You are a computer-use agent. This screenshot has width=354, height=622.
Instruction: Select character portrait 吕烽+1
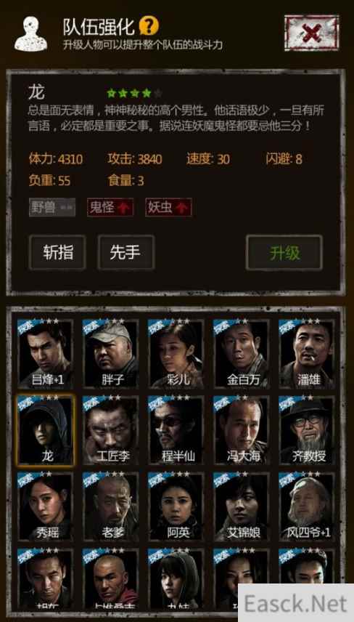pyautogui.click(x=46, y=354)
